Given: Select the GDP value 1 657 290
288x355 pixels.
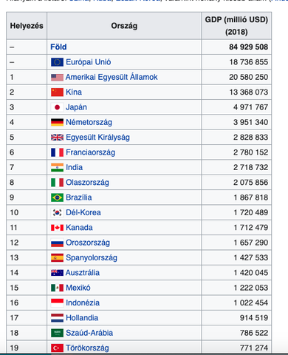Looking at the screenshot, I should [x=251, y=243].
